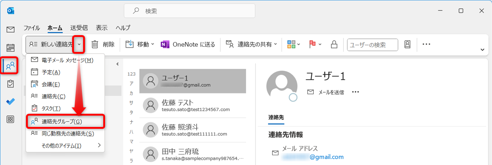Click the Private lock icon
This screenshot has height=165, width=492.
click(x=334, y=44)
